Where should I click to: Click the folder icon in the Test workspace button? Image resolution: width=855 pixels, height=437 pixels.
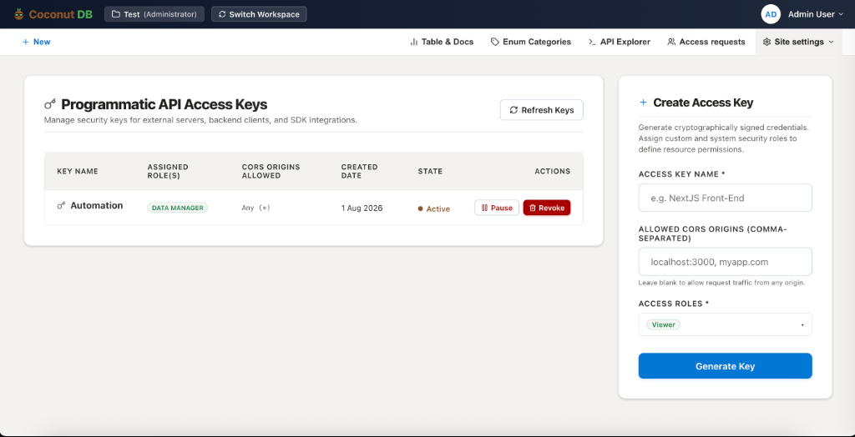[115, 14]
